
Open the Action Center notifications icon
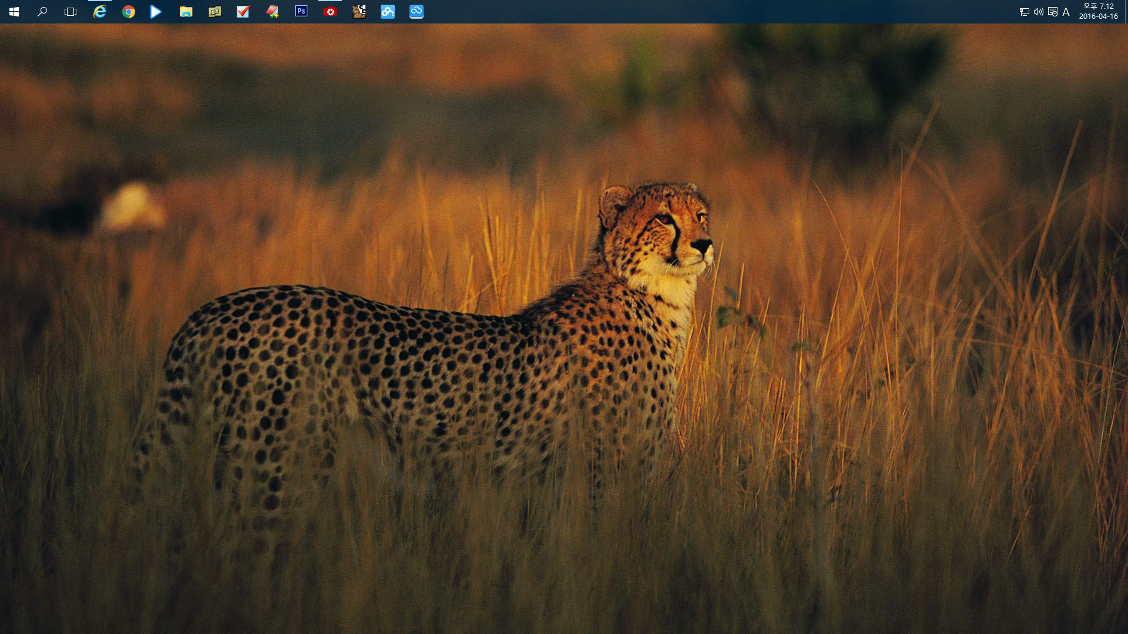(1053, 12)
